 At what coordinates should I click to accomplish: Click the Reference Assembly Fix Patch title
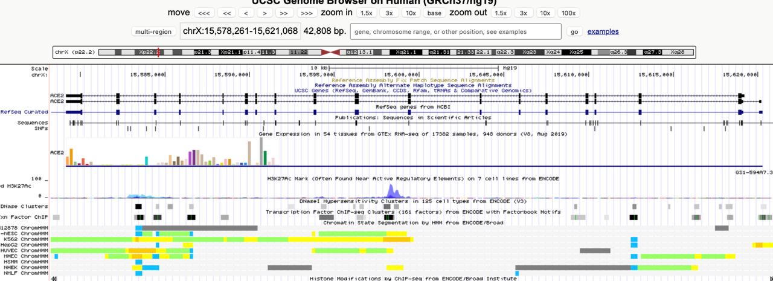[413, 80]
